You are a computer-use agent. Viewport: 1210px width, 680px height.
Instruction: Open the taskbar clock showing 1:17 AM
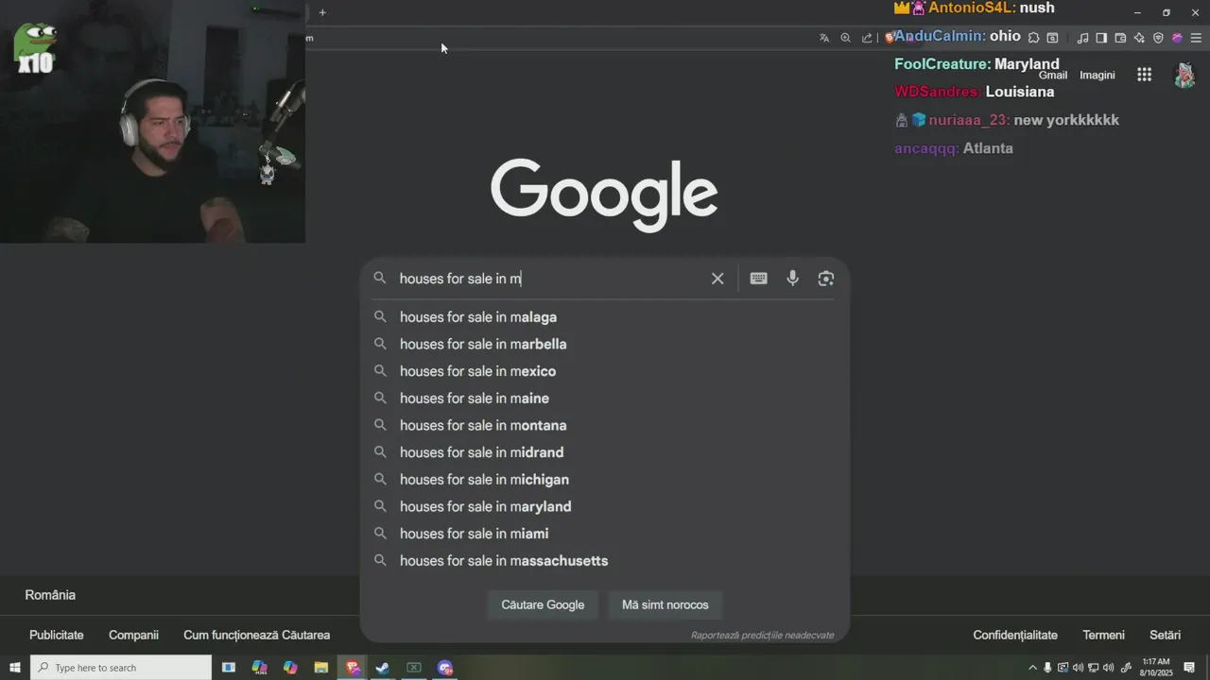pos(1156,668)
